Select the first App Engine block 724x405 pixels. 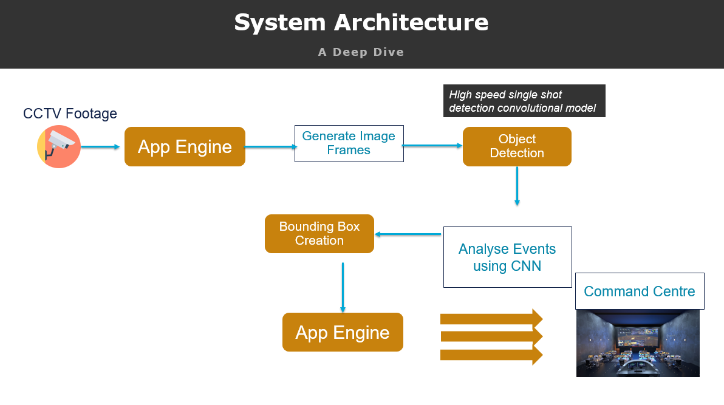point(185,146)
